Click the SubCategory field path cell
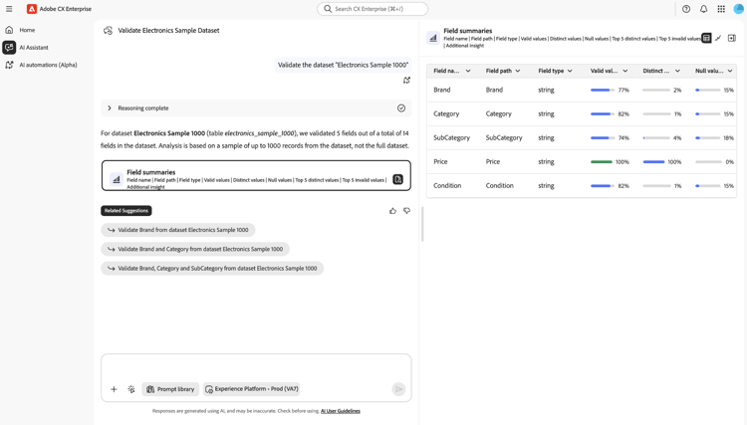Screen dimensions: 747x425 (x=504, y=138)
